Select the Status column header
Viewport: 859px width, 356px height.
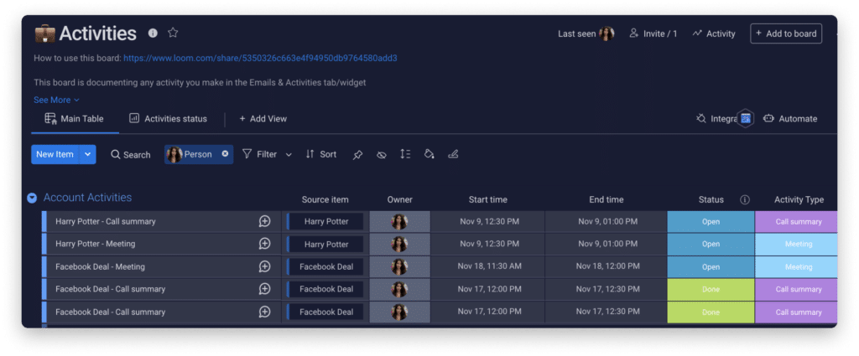pos(711,199)
